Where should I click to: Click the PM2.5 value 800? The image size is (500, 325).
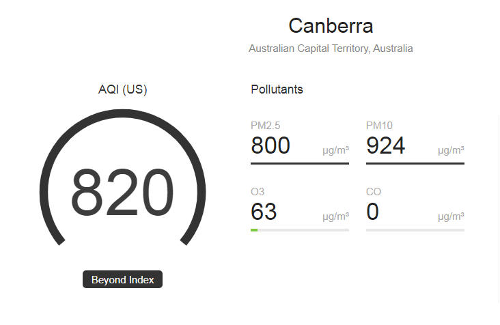270,145
